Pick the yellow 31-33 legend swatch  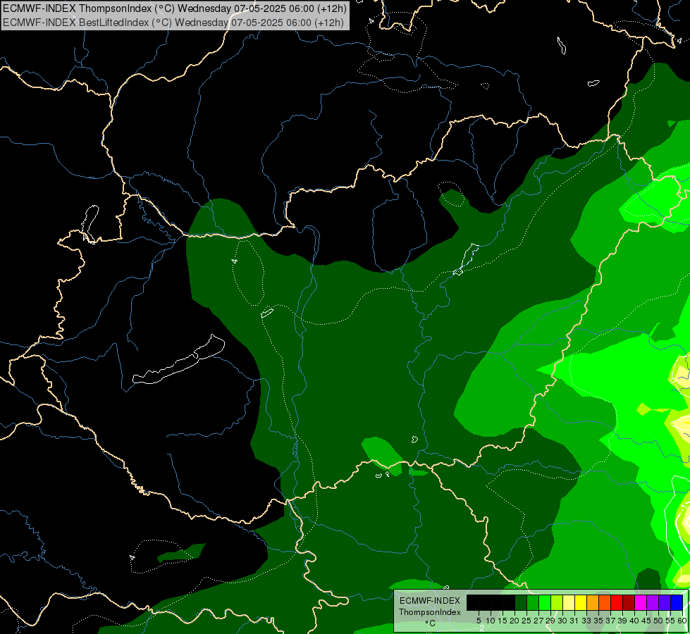pyautogui.click(x=581, y=602)
